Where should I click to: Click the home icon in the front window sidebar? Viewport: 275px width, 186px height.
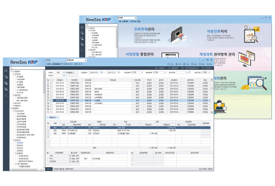point(6,70)
